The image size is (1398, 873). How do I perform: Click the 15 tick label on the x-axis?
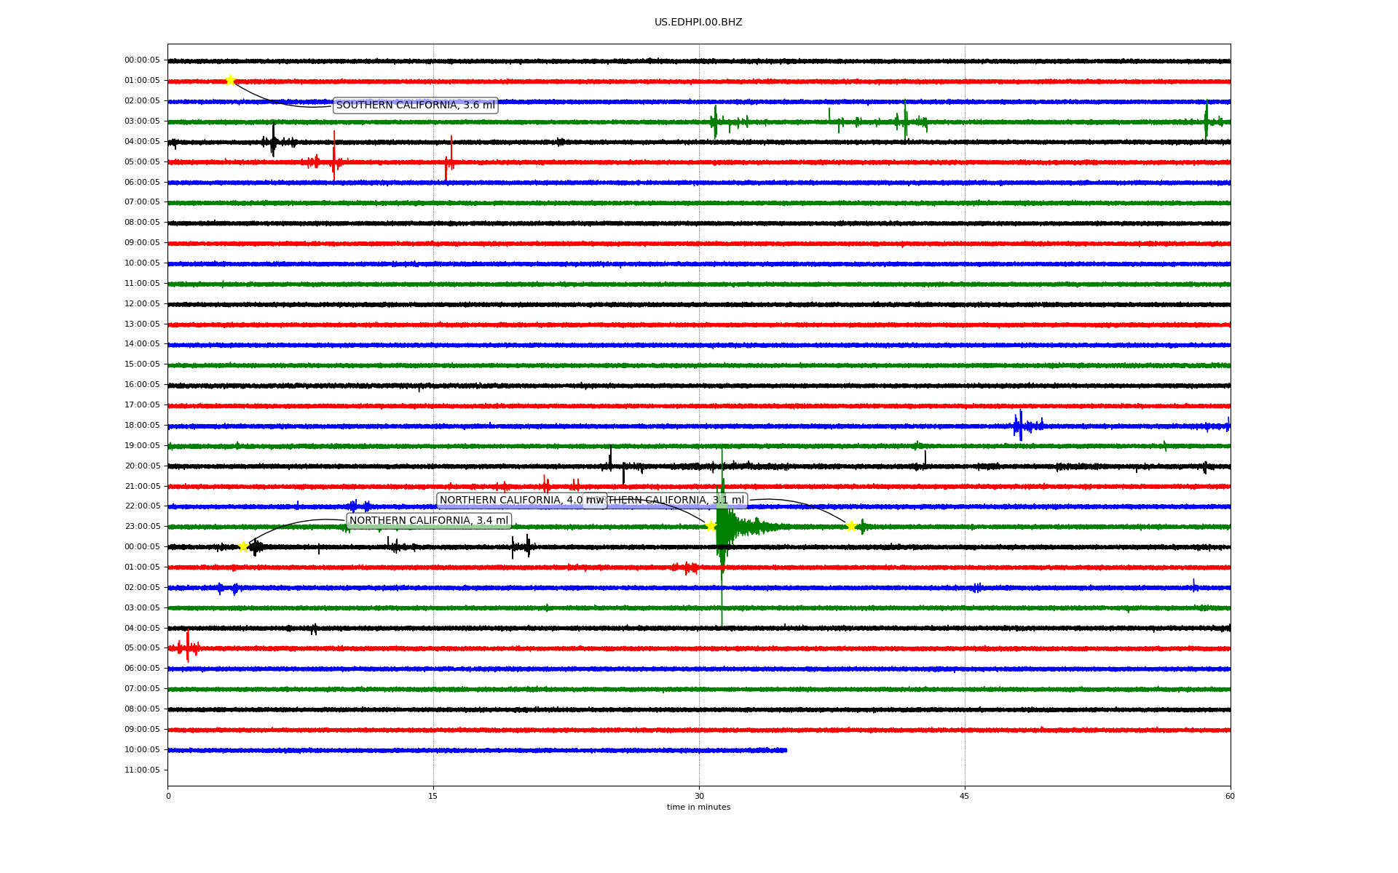433,796
